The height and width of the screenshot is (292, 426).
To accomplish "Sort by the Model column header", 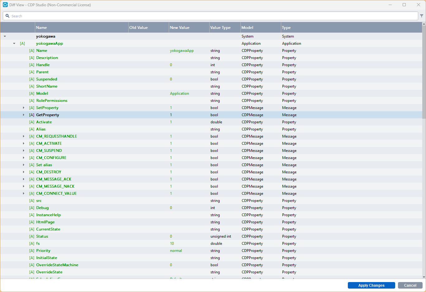I will click(x=261, y=28).
